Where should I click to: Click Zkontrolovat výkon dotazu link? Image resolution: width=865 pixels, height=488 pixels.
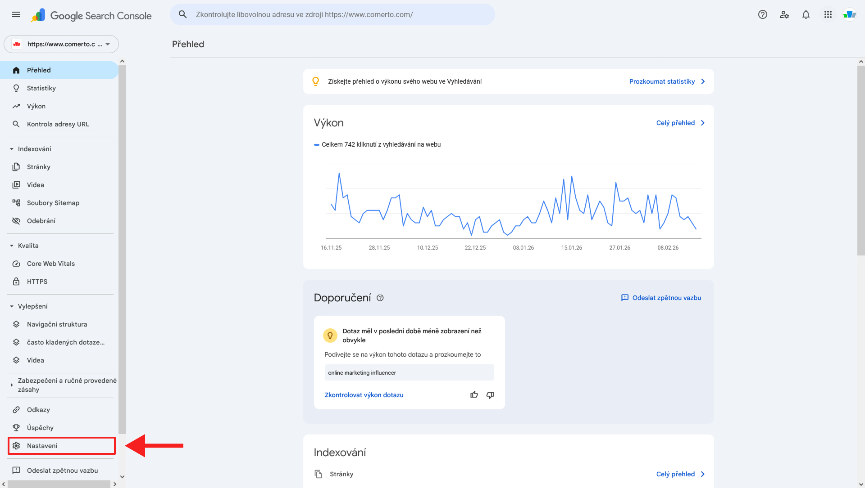(364, 395)
